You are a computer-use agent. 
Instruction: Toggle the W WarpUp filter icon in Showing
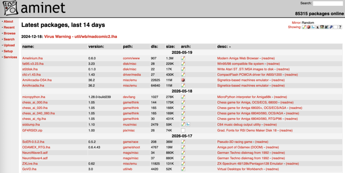(x=326, y=27)
